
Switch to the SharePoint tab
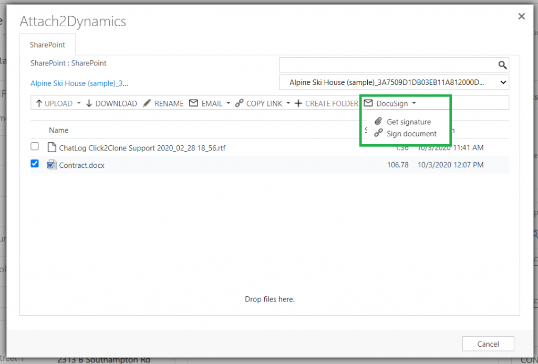click(47, 45)
